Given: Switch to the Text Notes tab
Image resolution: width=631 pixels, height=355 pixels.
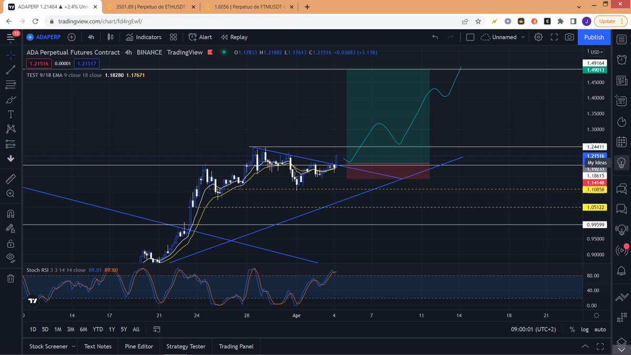Looking at the screenshot, I should click(98, 347).
